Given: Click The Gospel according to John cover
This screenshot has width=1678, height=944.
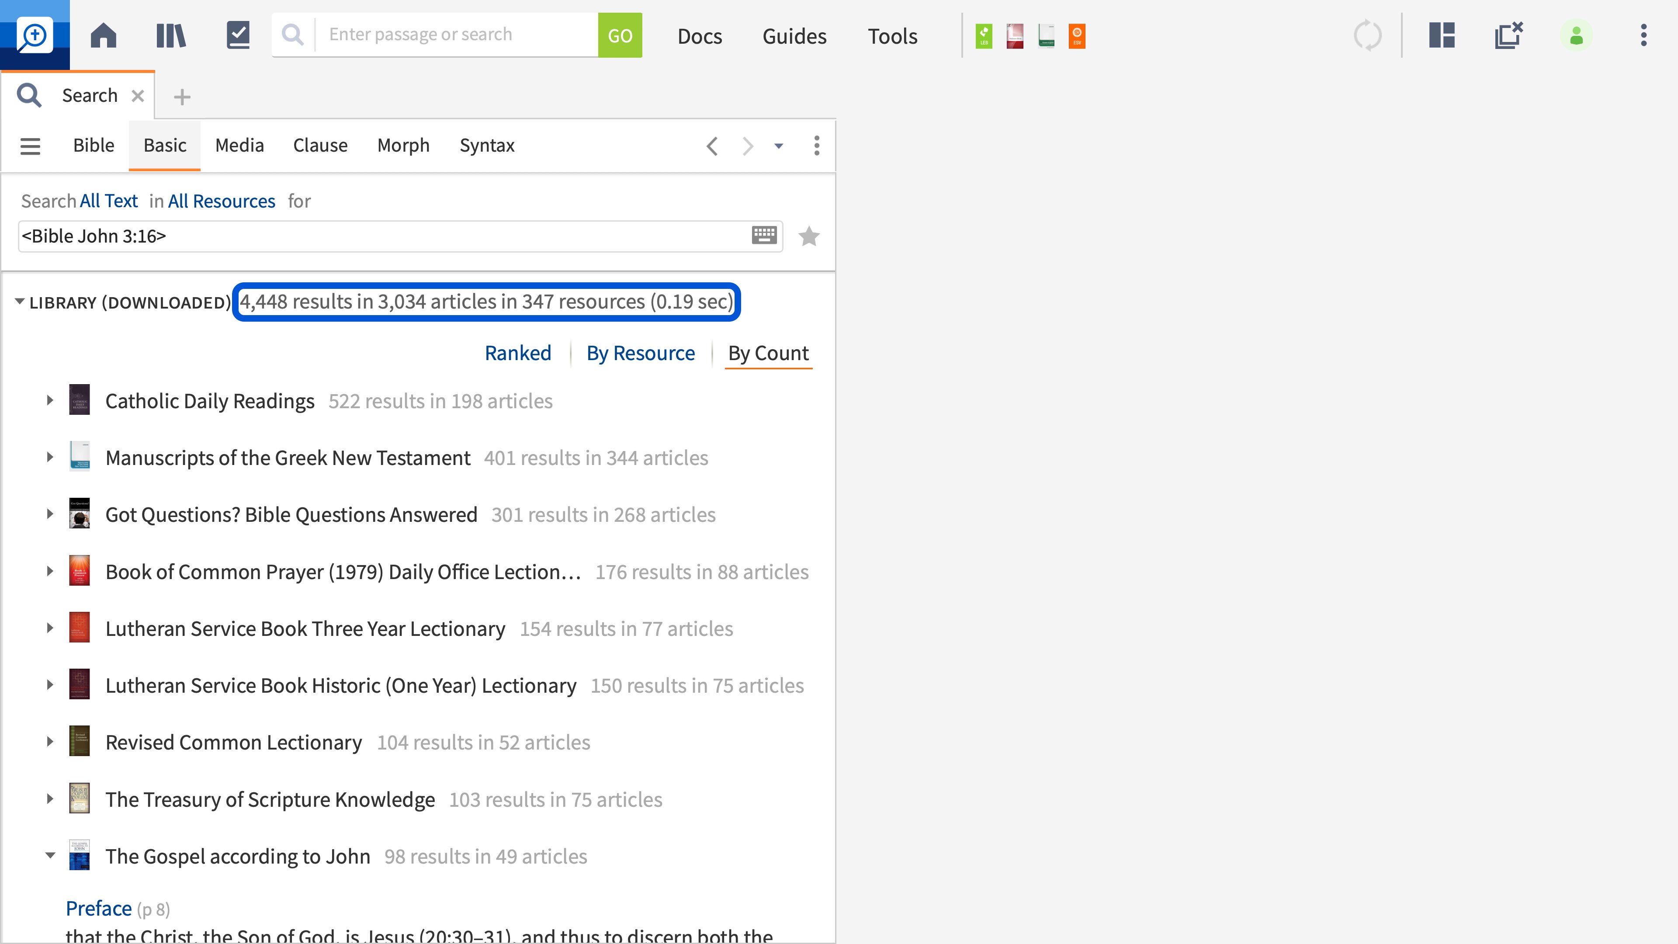Looking at the screenshot, I should coord(80,855).
